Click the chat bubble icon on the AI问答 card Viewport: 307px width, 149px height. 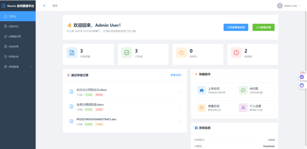pos(243,90)
